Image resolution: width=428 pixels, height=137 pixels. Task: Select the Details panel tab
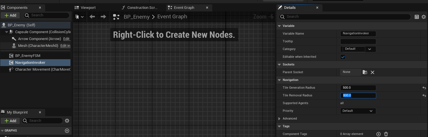pyautogui.click(x=290, y=8)
